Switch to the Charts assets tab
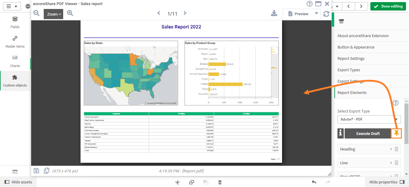The height and width of the screenshot is (187, 409). pyautogui.click(x=15, y=61)
